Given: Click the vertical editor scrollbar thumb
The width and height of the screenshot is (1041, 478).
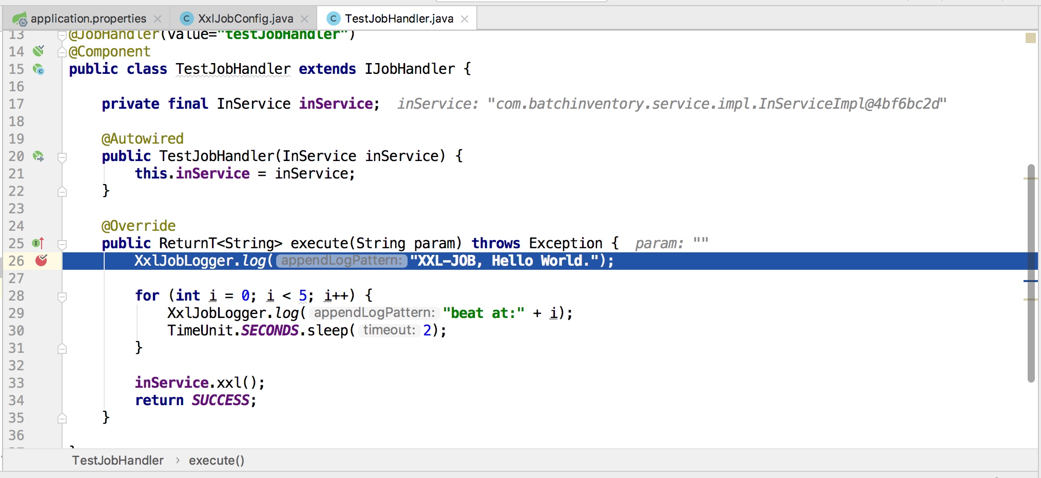Looking at the screenshot, I should (x=1031, y=273).
